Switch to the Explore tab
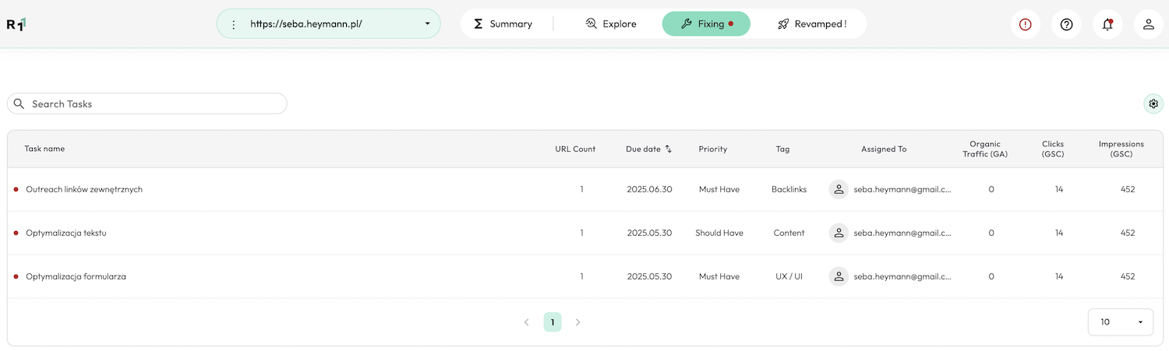The height and width of the screenshot is (351, 1169). tap(611, 24)
